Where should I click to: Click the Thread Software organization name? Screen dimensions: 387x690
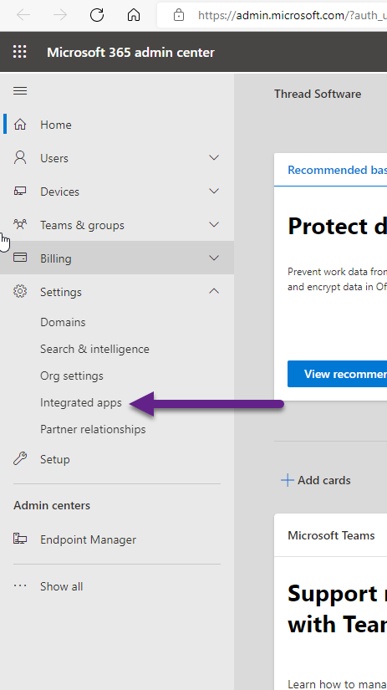[x=318, y=94]
